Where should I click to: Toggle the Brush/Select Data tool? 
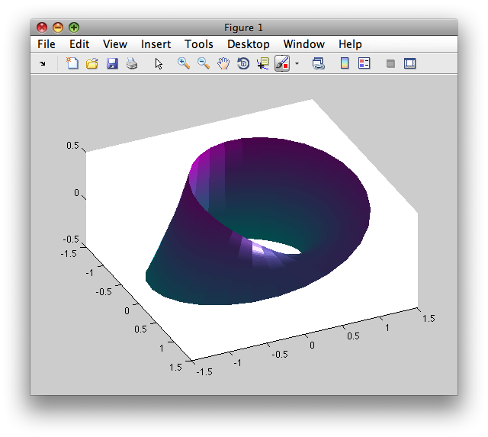282,63
